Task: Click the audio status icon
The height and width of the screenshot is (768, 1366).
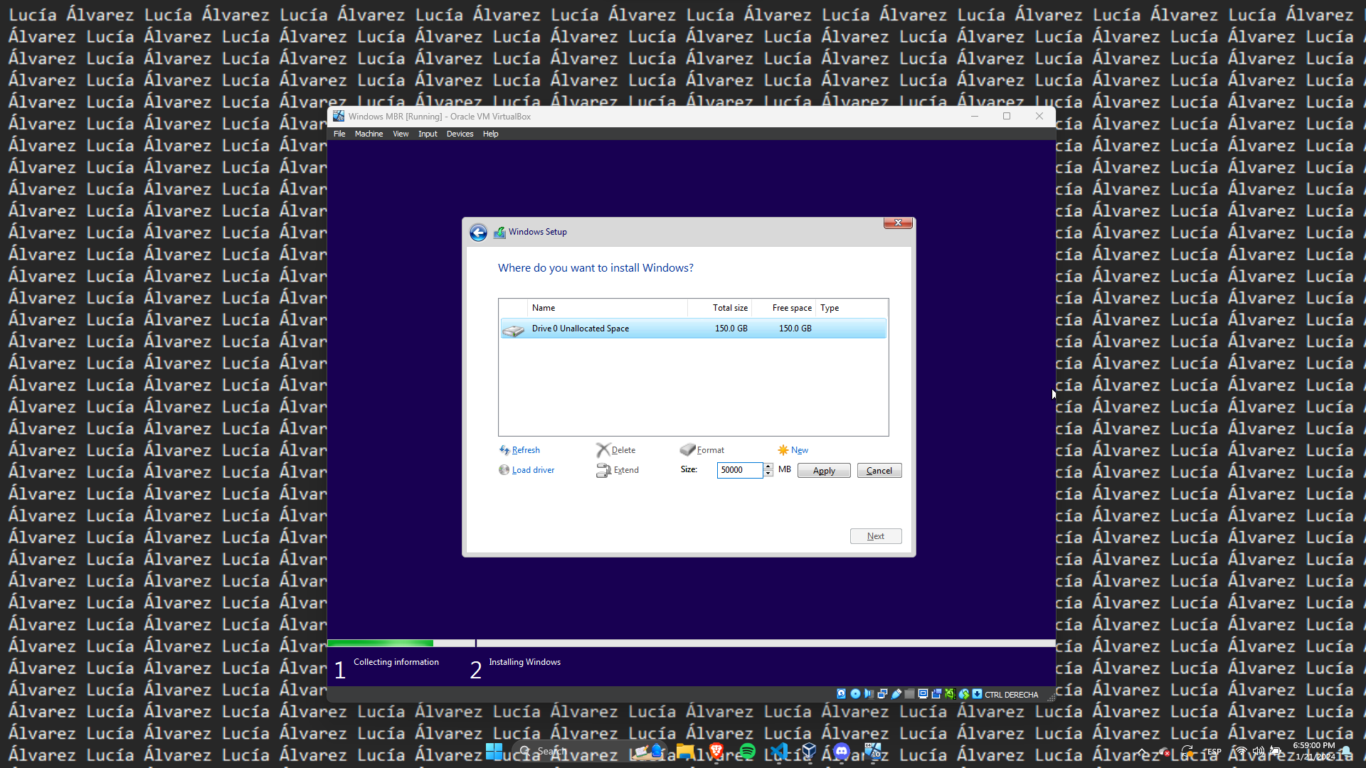Action: pyautogui.click(x=869, y=694)
